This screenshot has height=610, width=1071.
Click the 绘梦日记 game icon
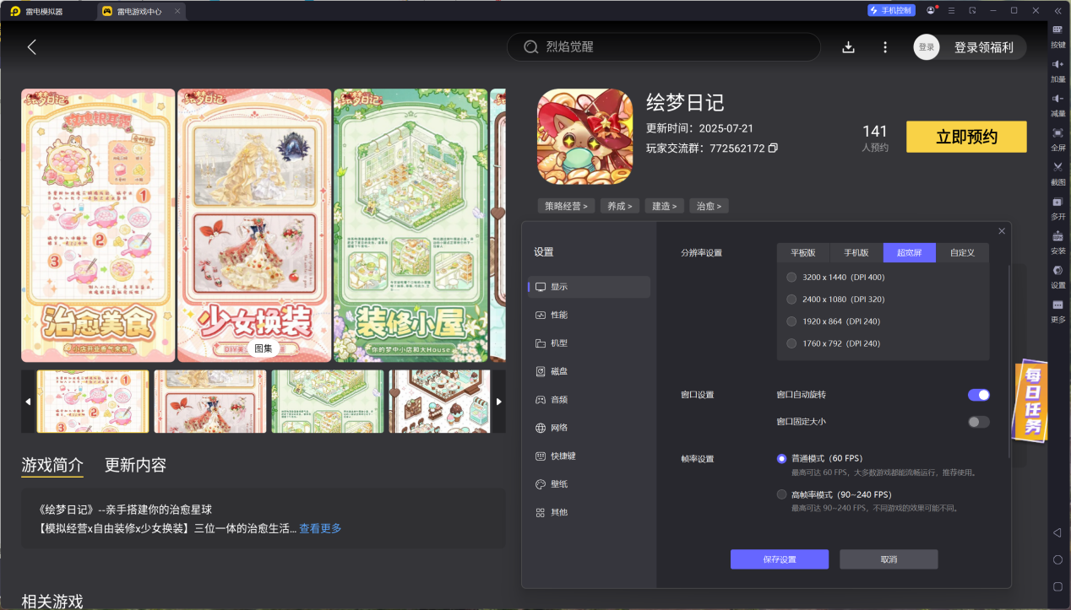(x=584, y=137)
